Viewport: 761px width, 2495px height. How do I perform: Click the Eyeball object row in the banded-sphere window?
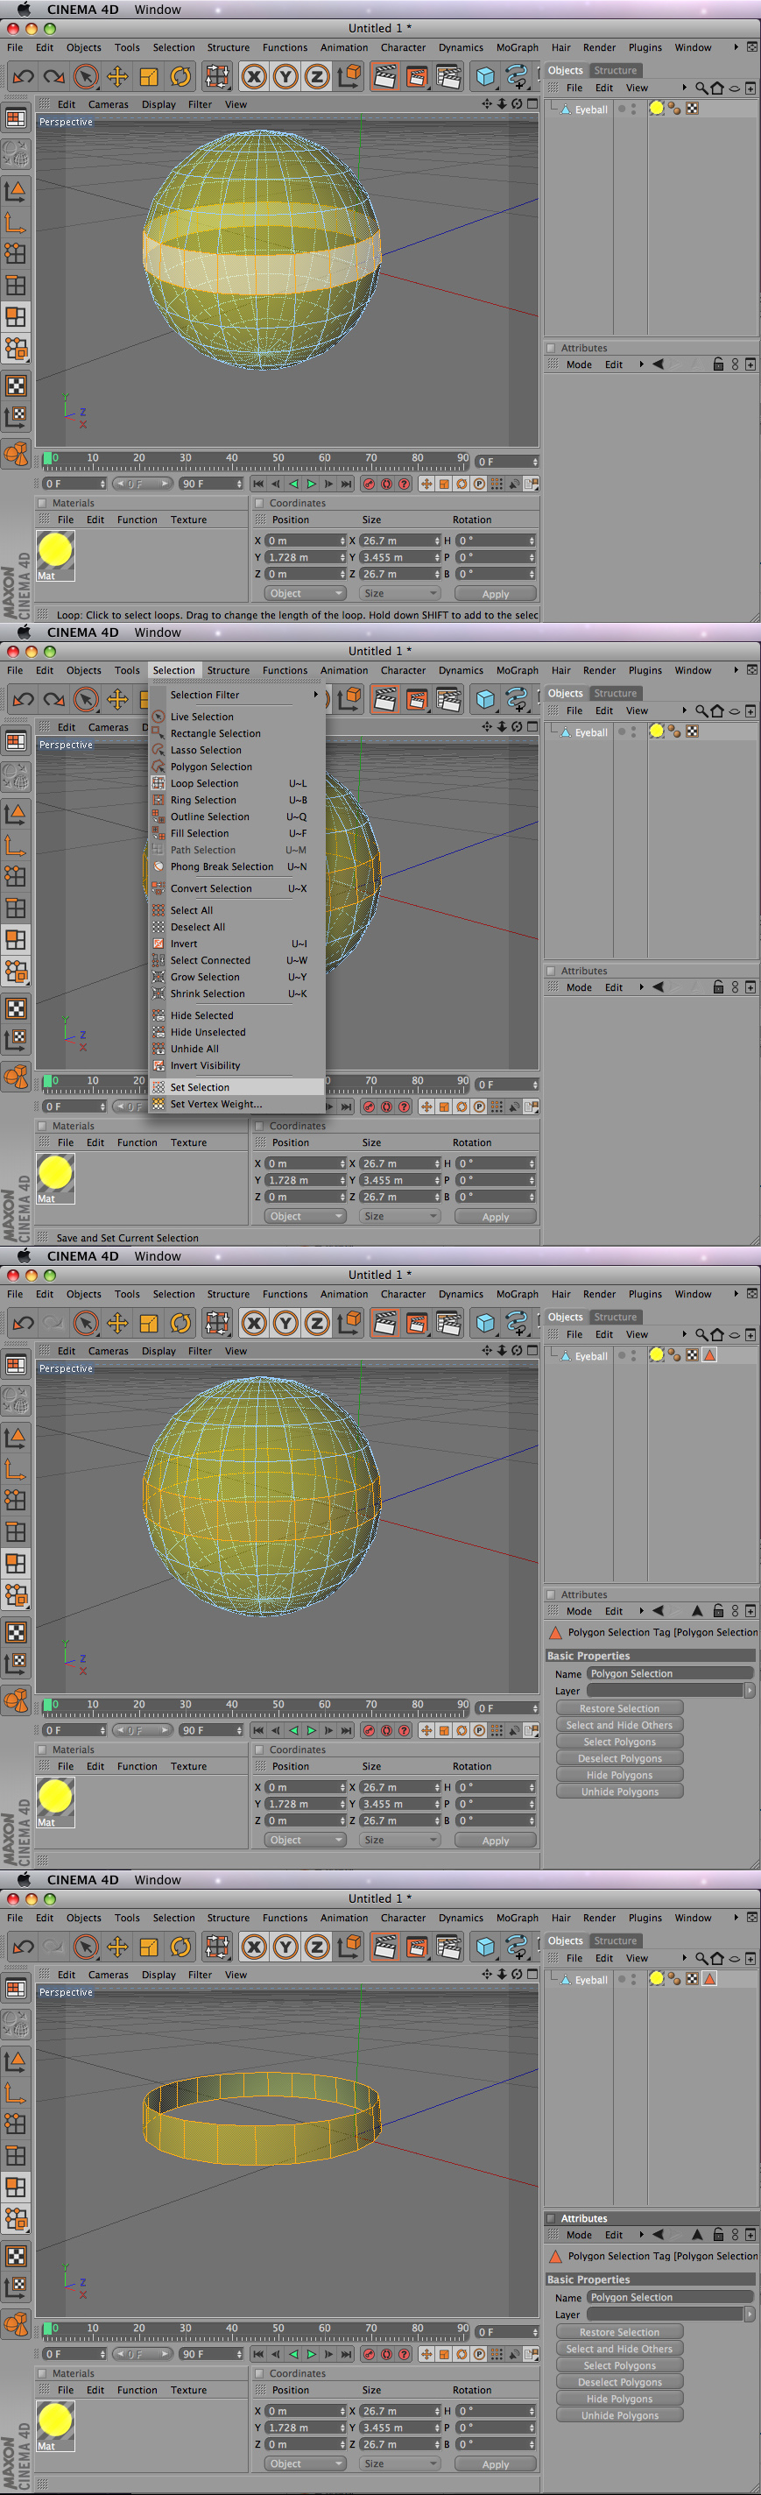(590, 110)
